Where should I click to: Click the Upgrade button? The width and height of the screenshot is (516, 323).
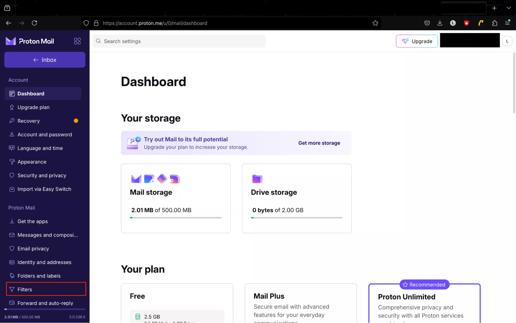point(417,41)
